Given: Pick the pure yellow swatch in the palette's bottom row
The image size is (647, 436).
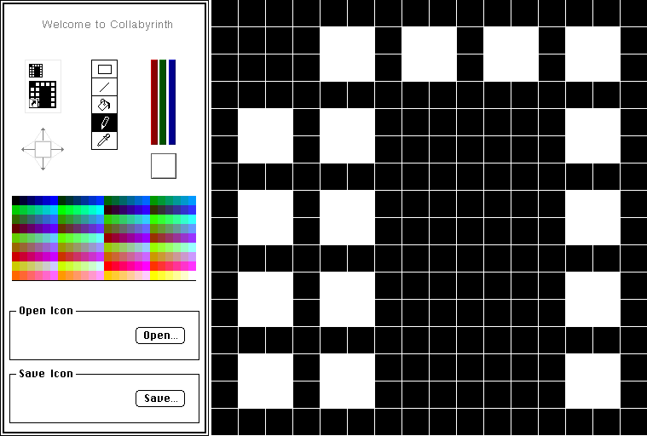Looking at the screenshot, I should pos(154,276).
